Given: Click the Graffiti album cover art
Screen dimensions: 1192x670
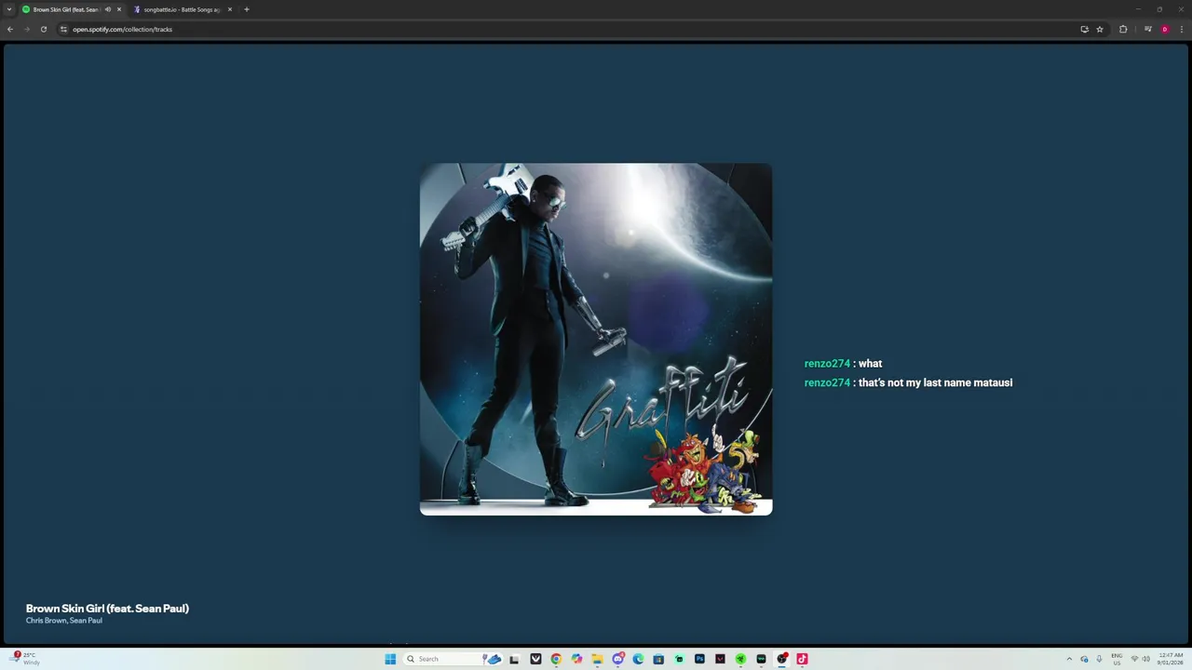Looking at the screenshot, I should [x=596, y=339].
